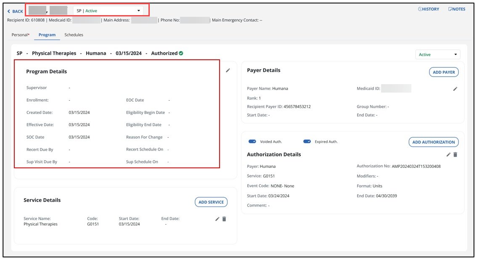The image size is (477, 260).
Task: Edit the Physical Therapies service entry
Action: coord(217,219)
